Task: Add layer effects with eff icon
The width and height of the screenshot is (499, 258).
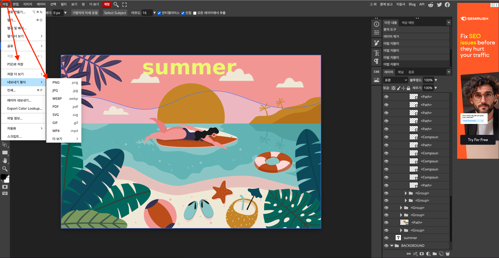Action: tap(415, 254)
